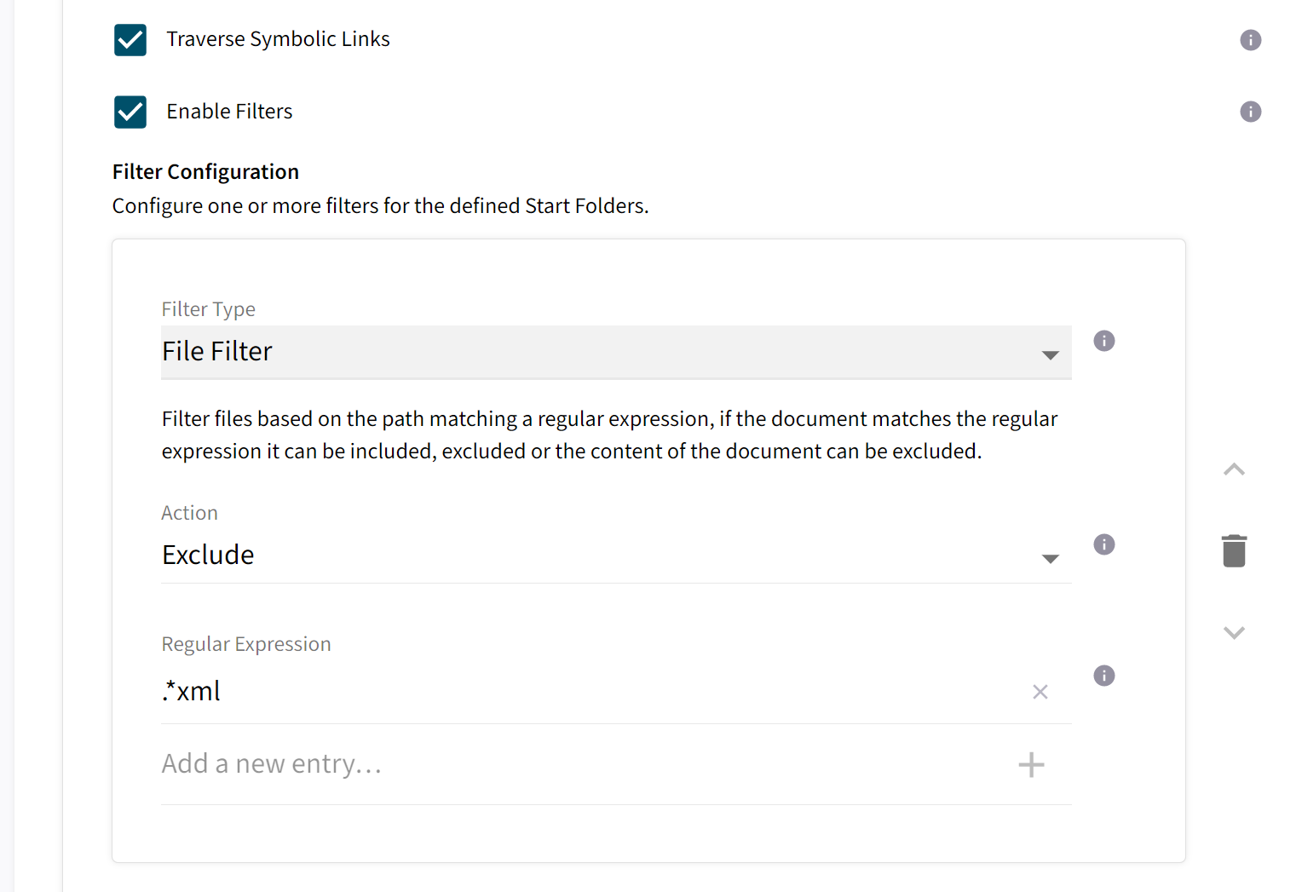Delete the filter using the trash icon
The height and width of the screenshot is (892, 1302).
[x=1234, y=550]
